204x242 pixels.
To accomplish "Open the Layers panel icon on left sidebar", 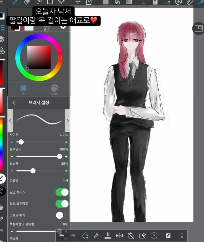I will coord(2,39).
